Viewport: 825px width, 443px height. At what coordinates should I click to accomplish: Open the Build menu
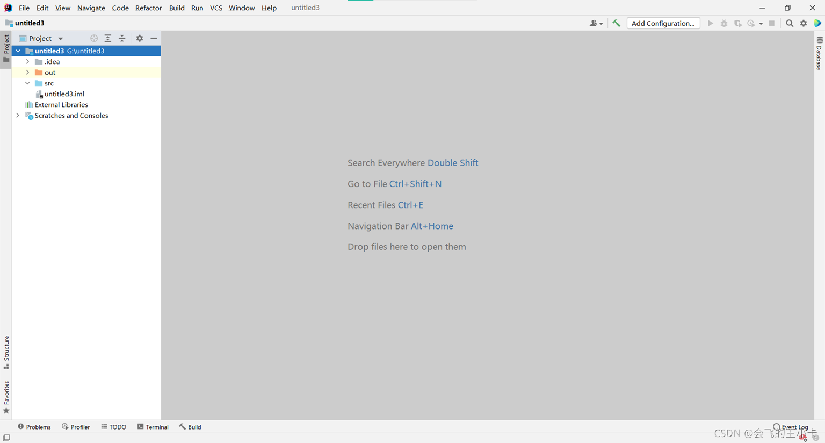177,8
